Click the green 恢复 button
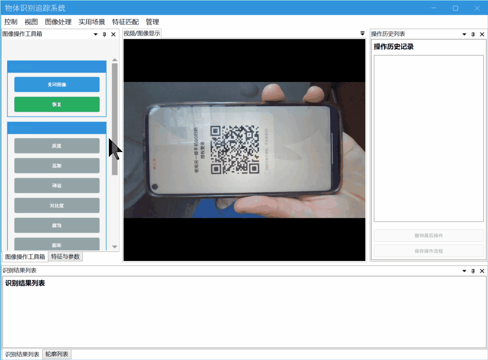The height and width of the screenshot is (360, 488). (x=57, y=104)
